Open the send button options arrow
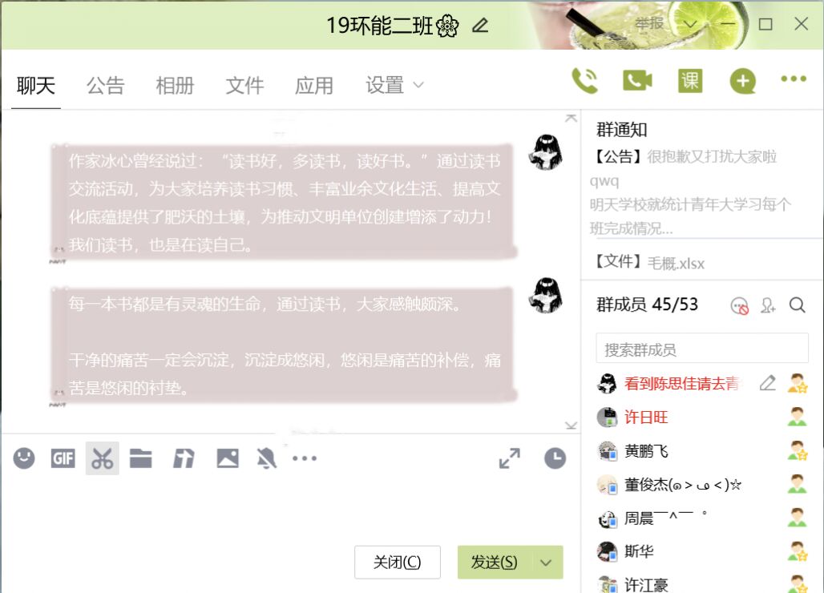The width and height of the screenshot is (824, 593). click(547, 563)
